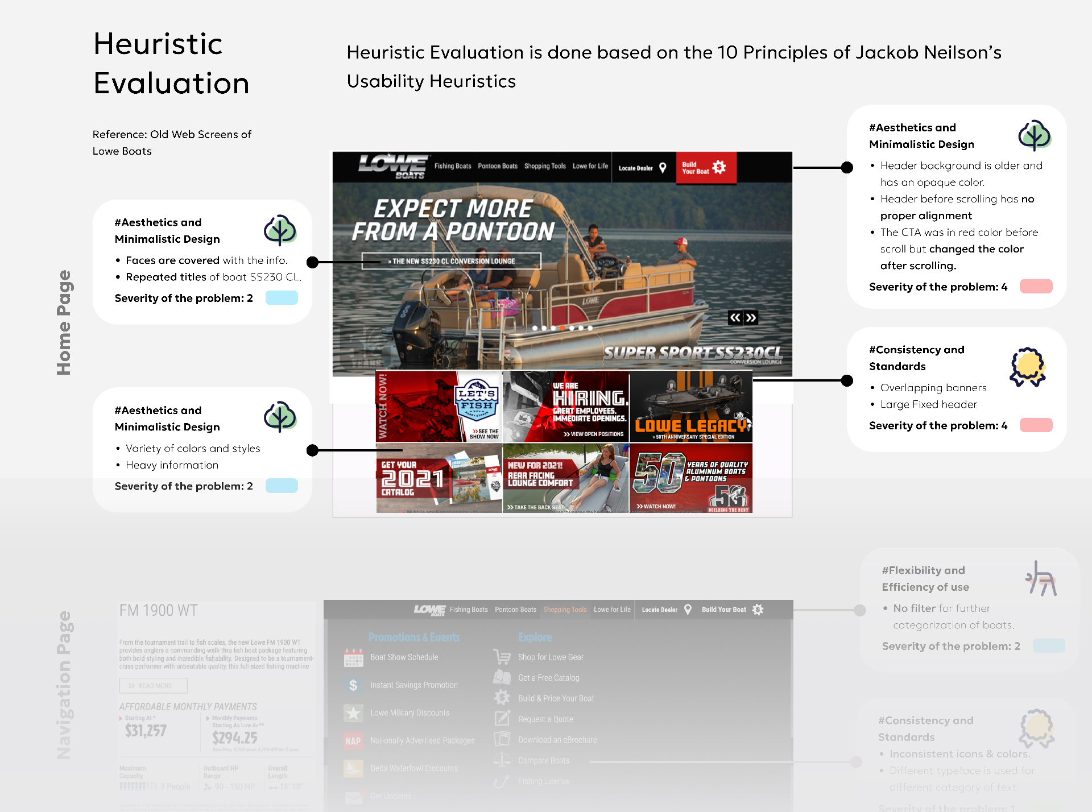The height and width of the screenshot is (812, 1092).
Task: Click pink severity swatch on Consistency and Standards card
Action: coord(1036,425)
